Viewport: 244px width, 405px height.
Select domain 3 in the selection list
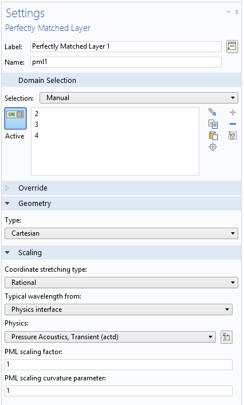pos(37,125)
